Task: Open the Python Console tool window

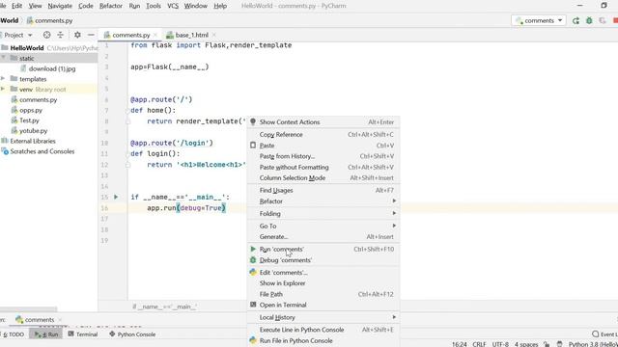Action: pyautogui.click(x=132, y=334)
